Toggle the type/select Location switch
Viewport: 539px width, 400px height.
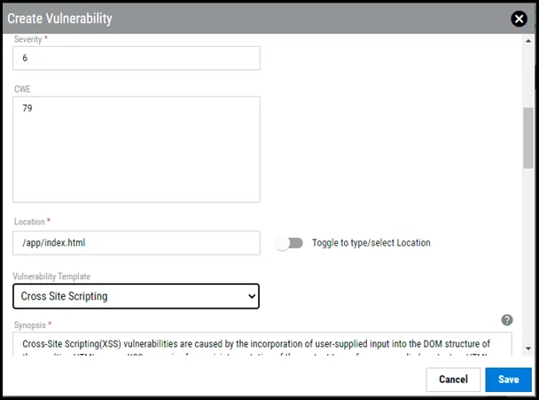[x=289, y=243]
